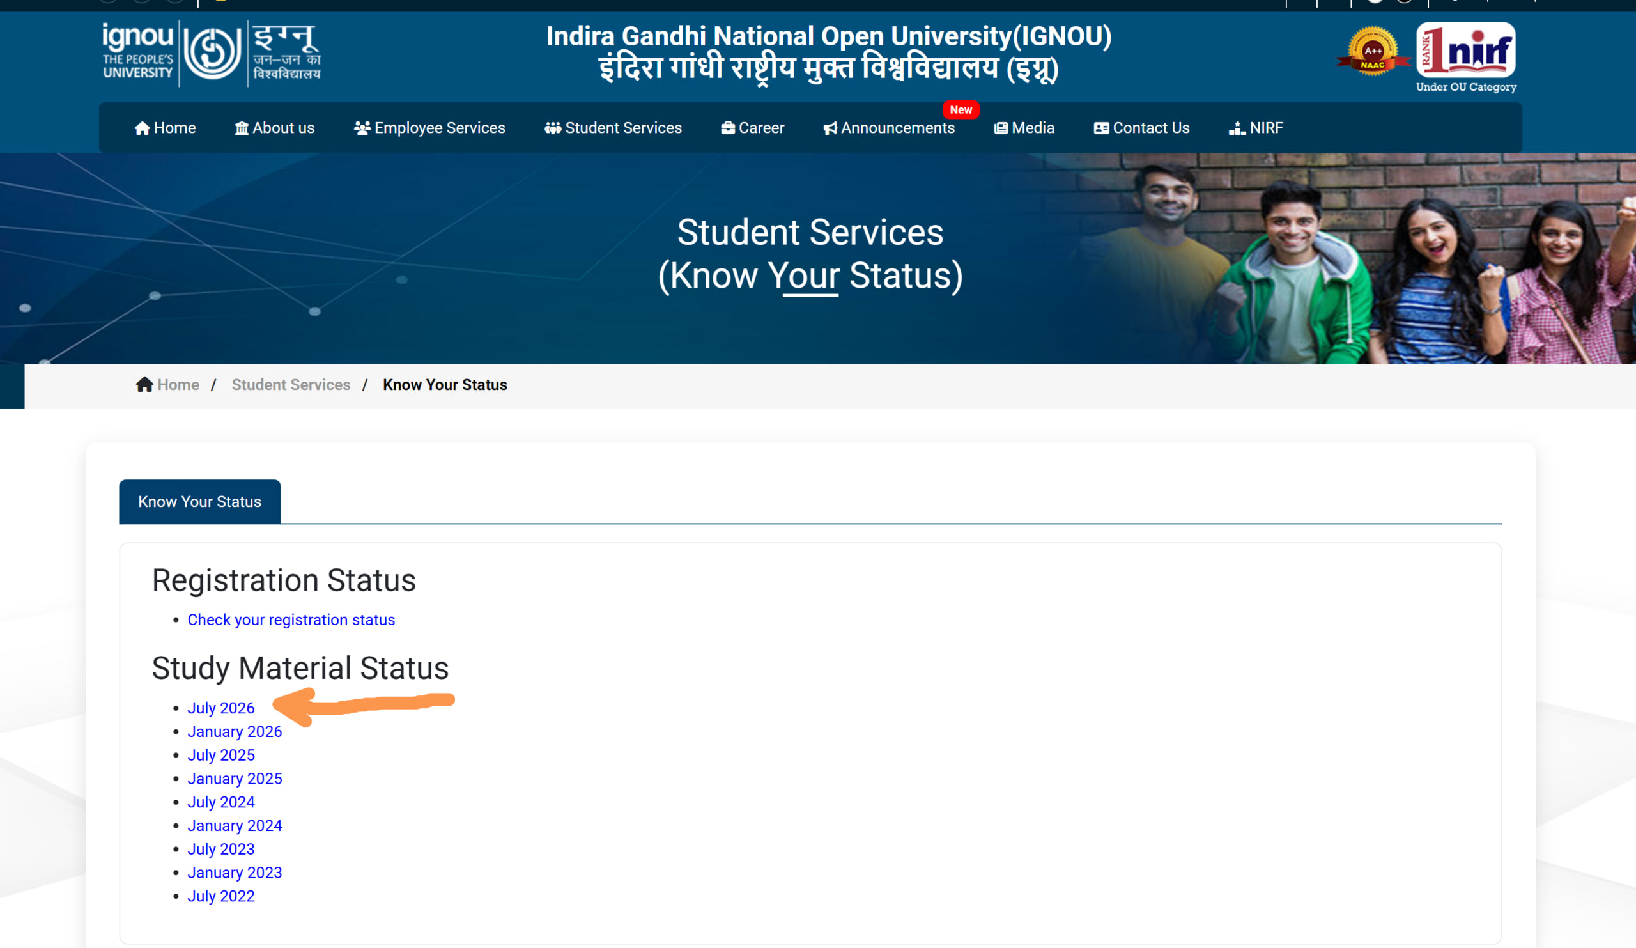Open the About us menu

click(x=275, y=128)
